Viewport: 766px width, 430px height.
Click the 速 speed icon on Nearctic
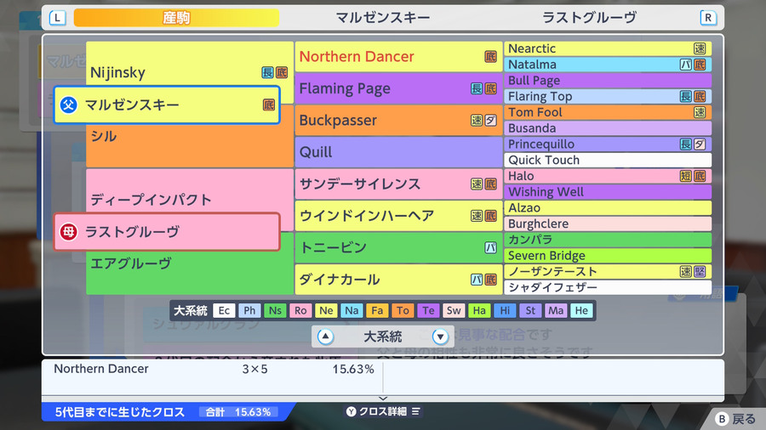700,48
